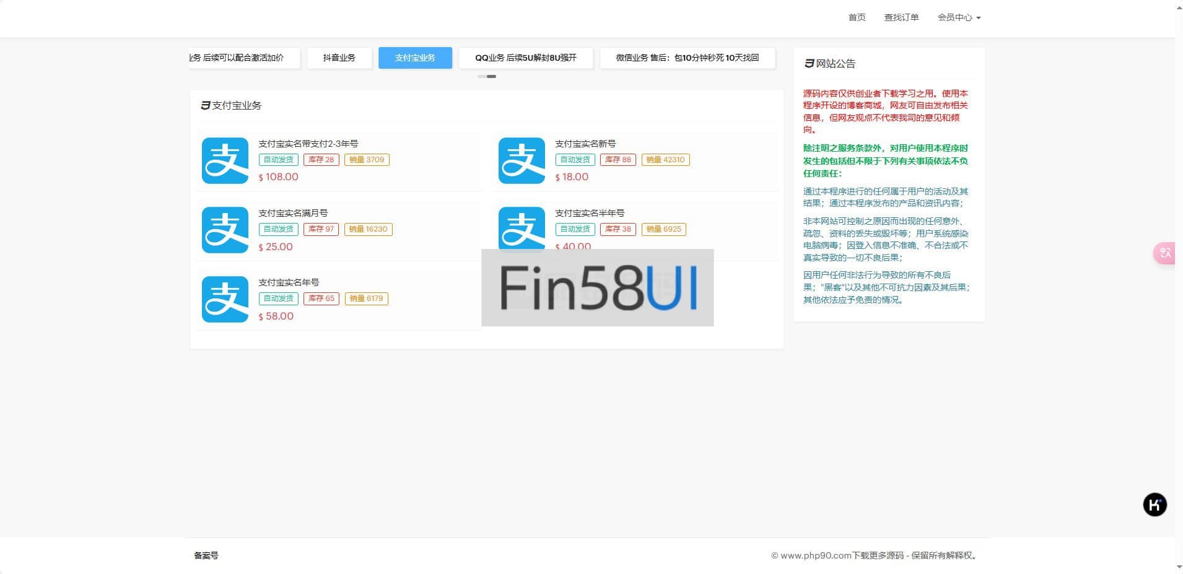Go to 首页 in the top navigation
The width and height of the screenshot is (1183, 574).
click(x=857, y=17)
